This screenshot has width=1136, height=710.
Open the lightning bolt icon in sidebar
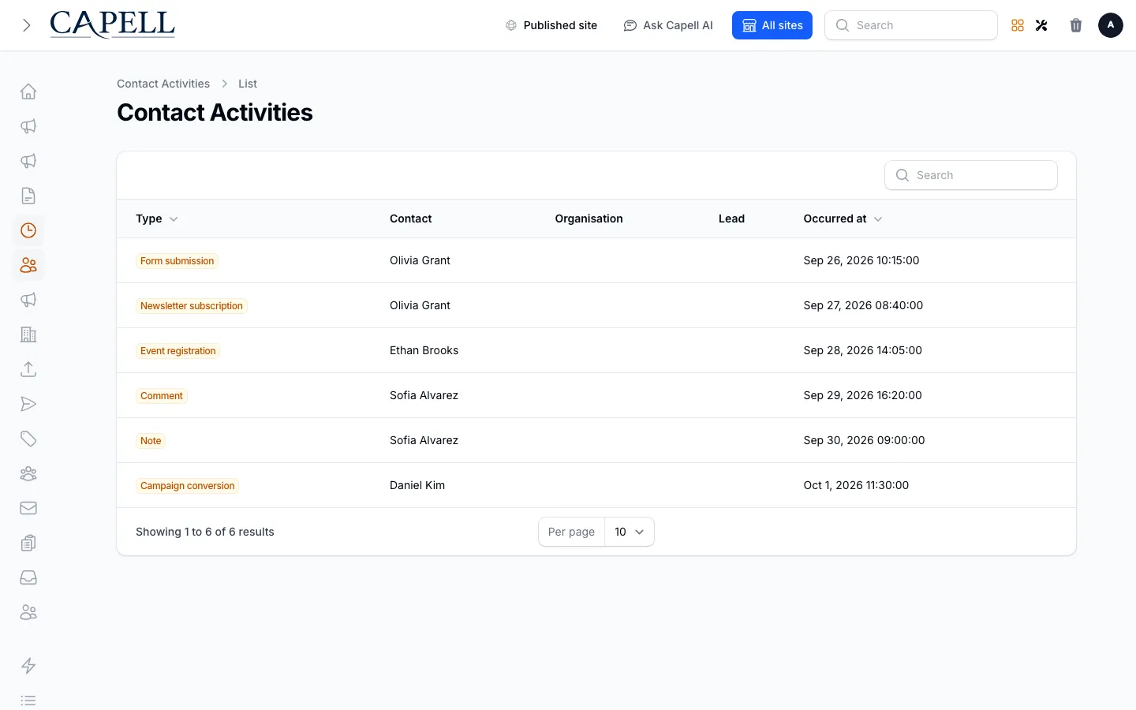click(28, 666)
